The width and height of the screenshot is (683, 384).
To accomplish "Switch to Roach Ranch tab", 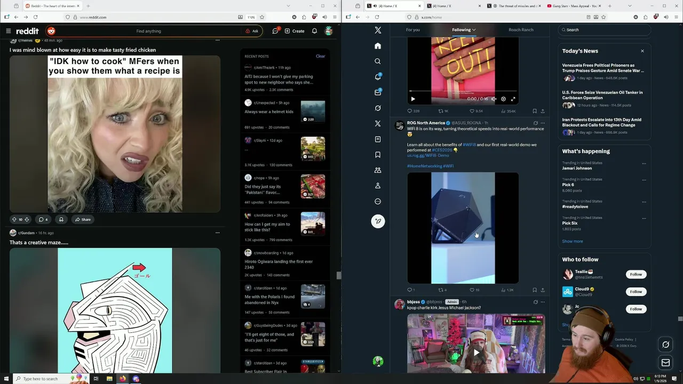I will [x=521, y=30].
